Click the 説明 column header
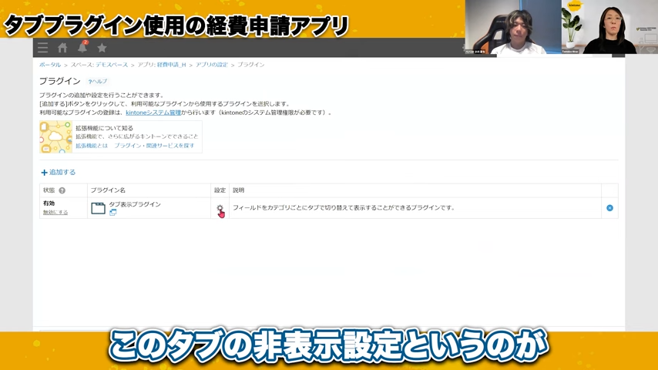The height and width of the screenshot is (370, 658). [x=238, y=190]
